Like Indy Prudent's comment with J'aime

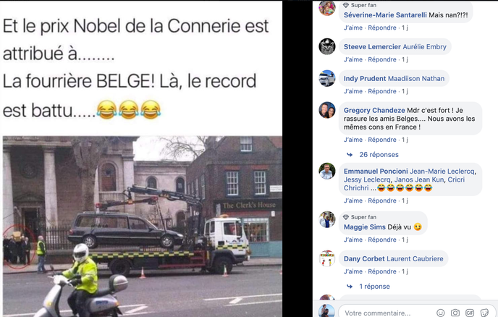click(353, 91)
